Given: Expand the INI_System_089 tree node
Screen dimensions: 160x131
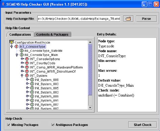Looking at the screenshot, I should (x=28, y=79).
